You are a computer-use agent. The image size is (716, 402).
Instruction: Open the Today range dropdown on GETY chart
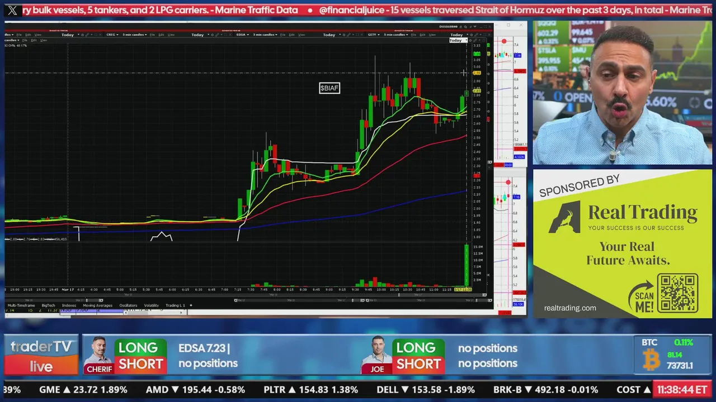(x=460, y=35)
